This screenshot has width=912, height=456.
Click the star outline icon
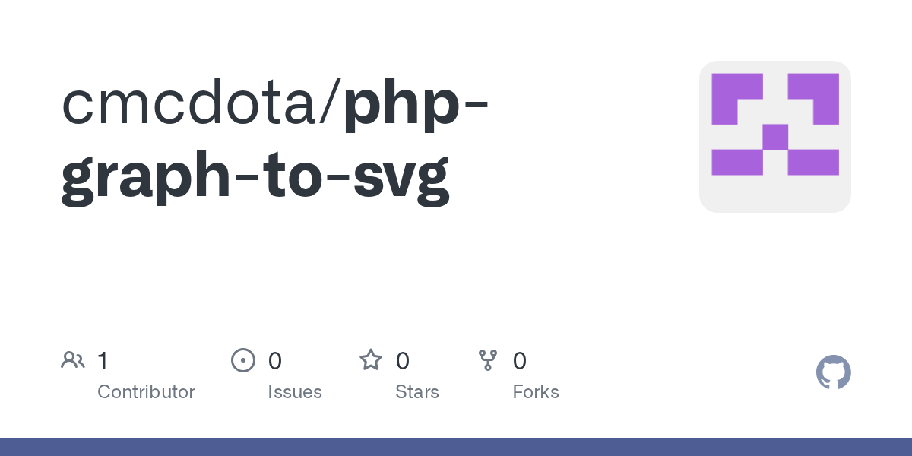371,359
